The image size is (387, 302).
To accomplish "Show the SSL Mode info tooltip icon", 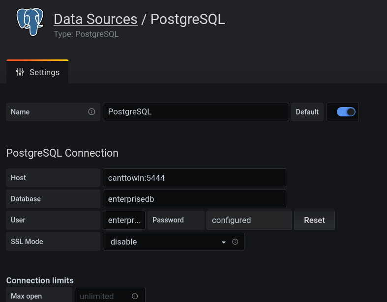I will 235,242.
